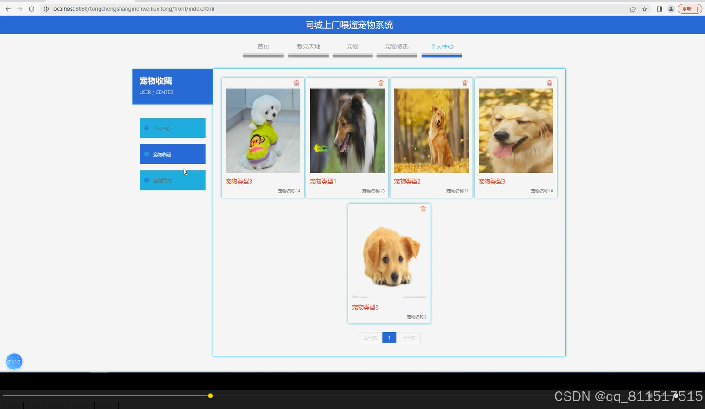Open the golden retriever in forest photo
705x409 pixels.
(x=432, y=131)
